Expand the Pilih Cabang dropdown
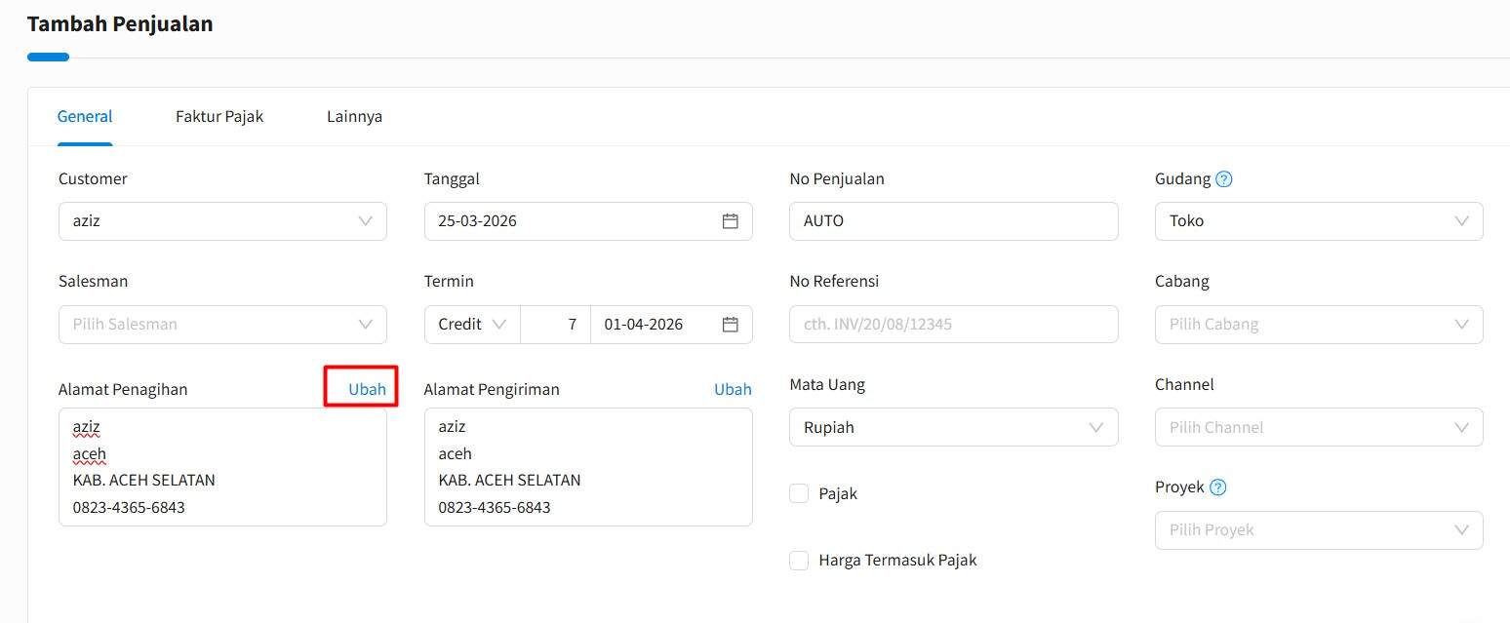 [x=1318, y=325]
